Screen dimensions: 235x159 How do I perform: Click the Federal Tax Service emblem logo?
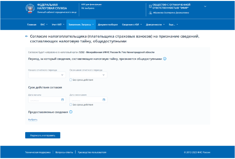tap(30, 8)
